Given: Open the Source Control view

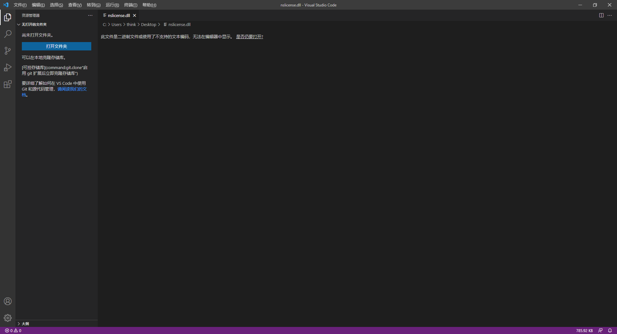Looking at the screenshot, I should tap(8, 51).
